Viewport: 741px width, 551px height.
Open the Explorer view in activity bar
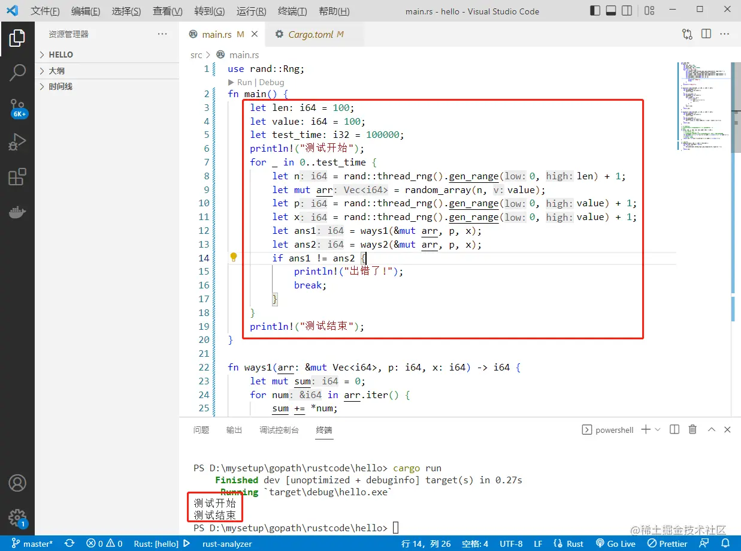pos(17,38)
